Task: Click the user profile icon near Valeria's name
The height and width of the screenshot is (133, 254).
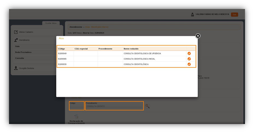Action: pyautogui.click(x=193, y=14)
